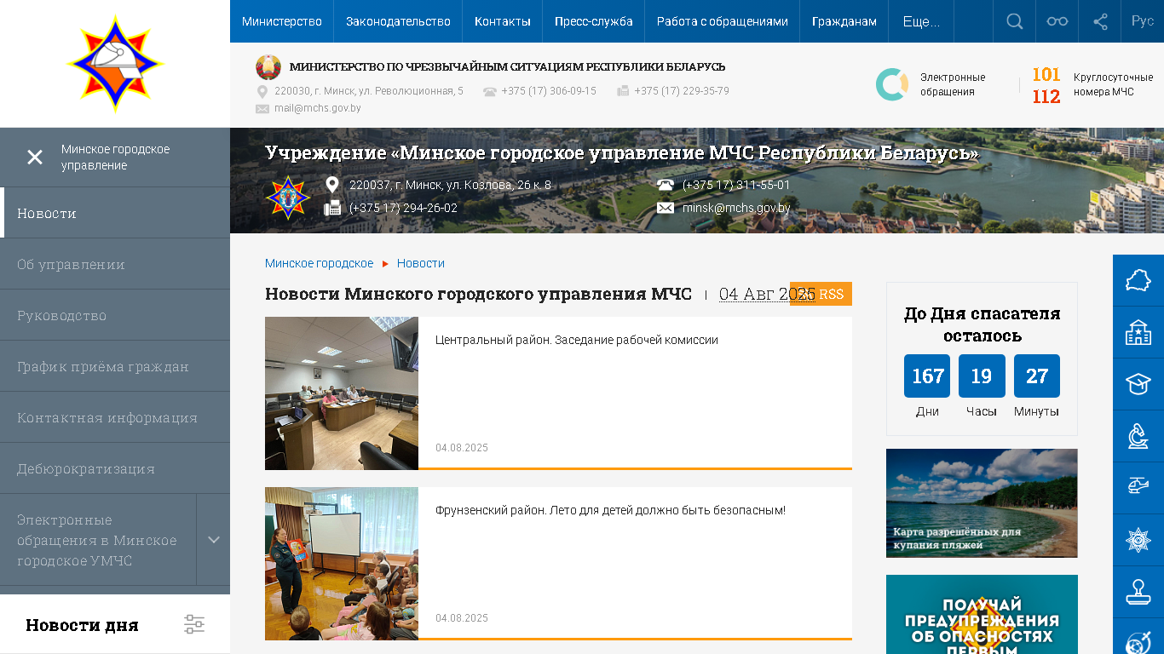Click the envelope icon beside minsk@mchs.gov.by
1164x654 pixels.
[x=666, y=208]
